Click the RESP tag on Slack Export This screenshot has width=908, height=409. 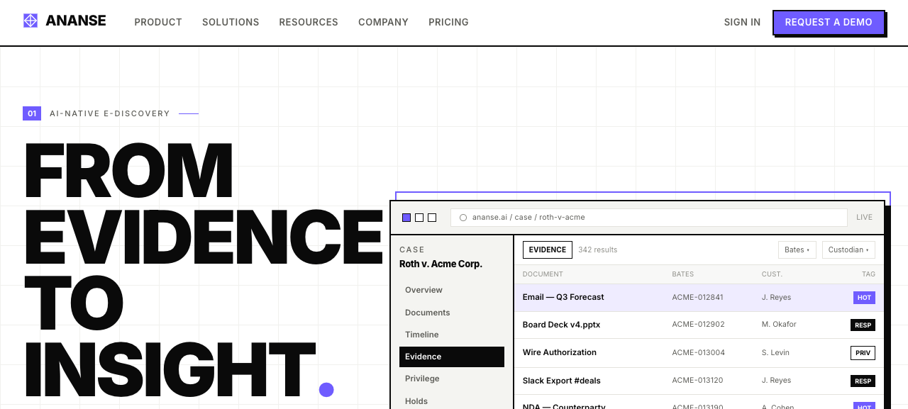863,381
